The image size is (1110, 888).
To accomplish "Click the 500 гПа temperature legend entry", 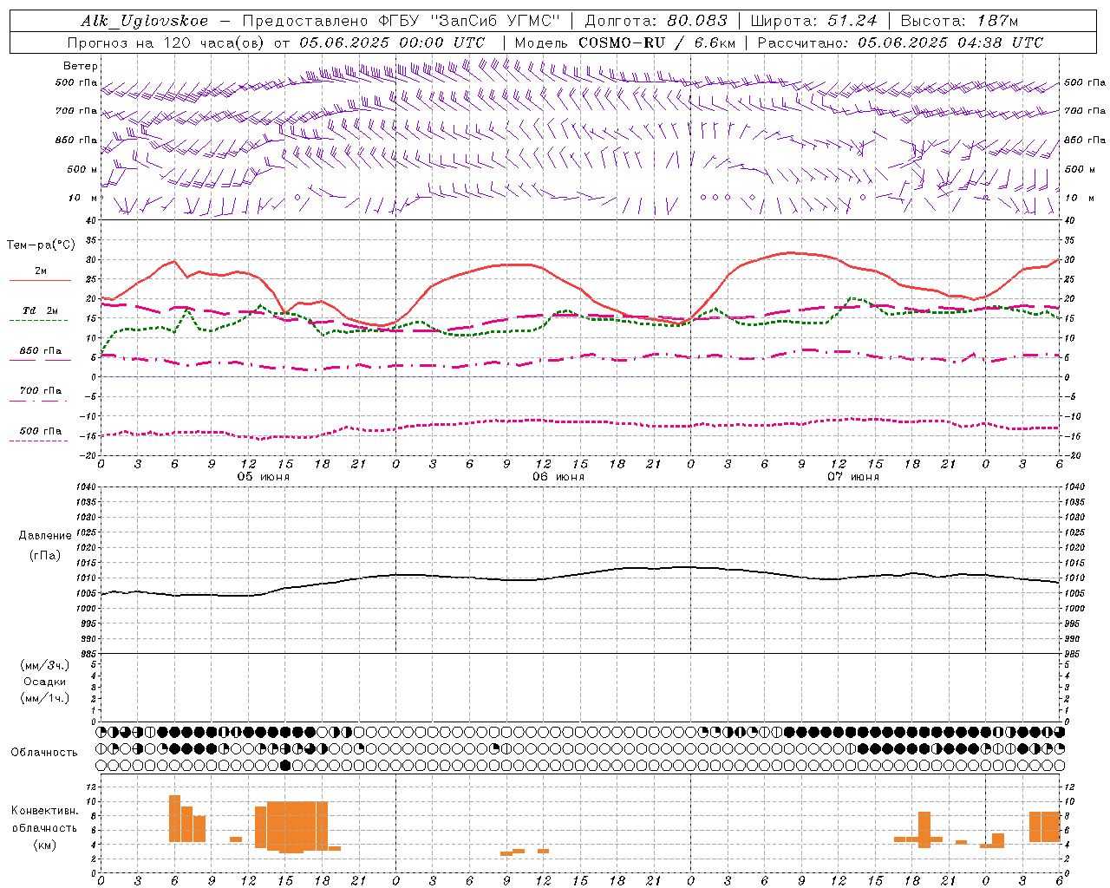I will (41, 431).
